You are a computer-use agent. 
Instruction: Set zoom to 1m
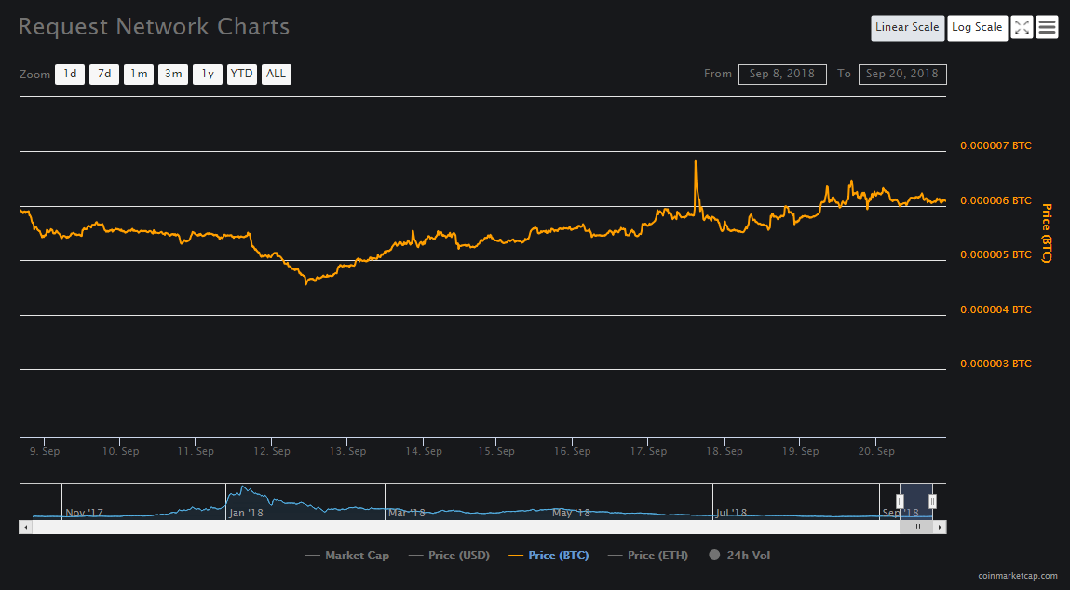[139, 74]
